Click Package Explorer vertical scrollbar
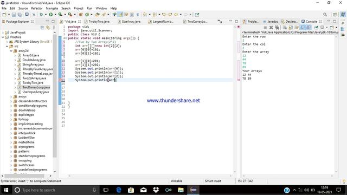 55,95
